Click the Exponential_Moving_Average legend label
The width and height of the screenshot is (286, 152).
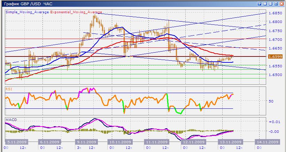pos(76,12)
